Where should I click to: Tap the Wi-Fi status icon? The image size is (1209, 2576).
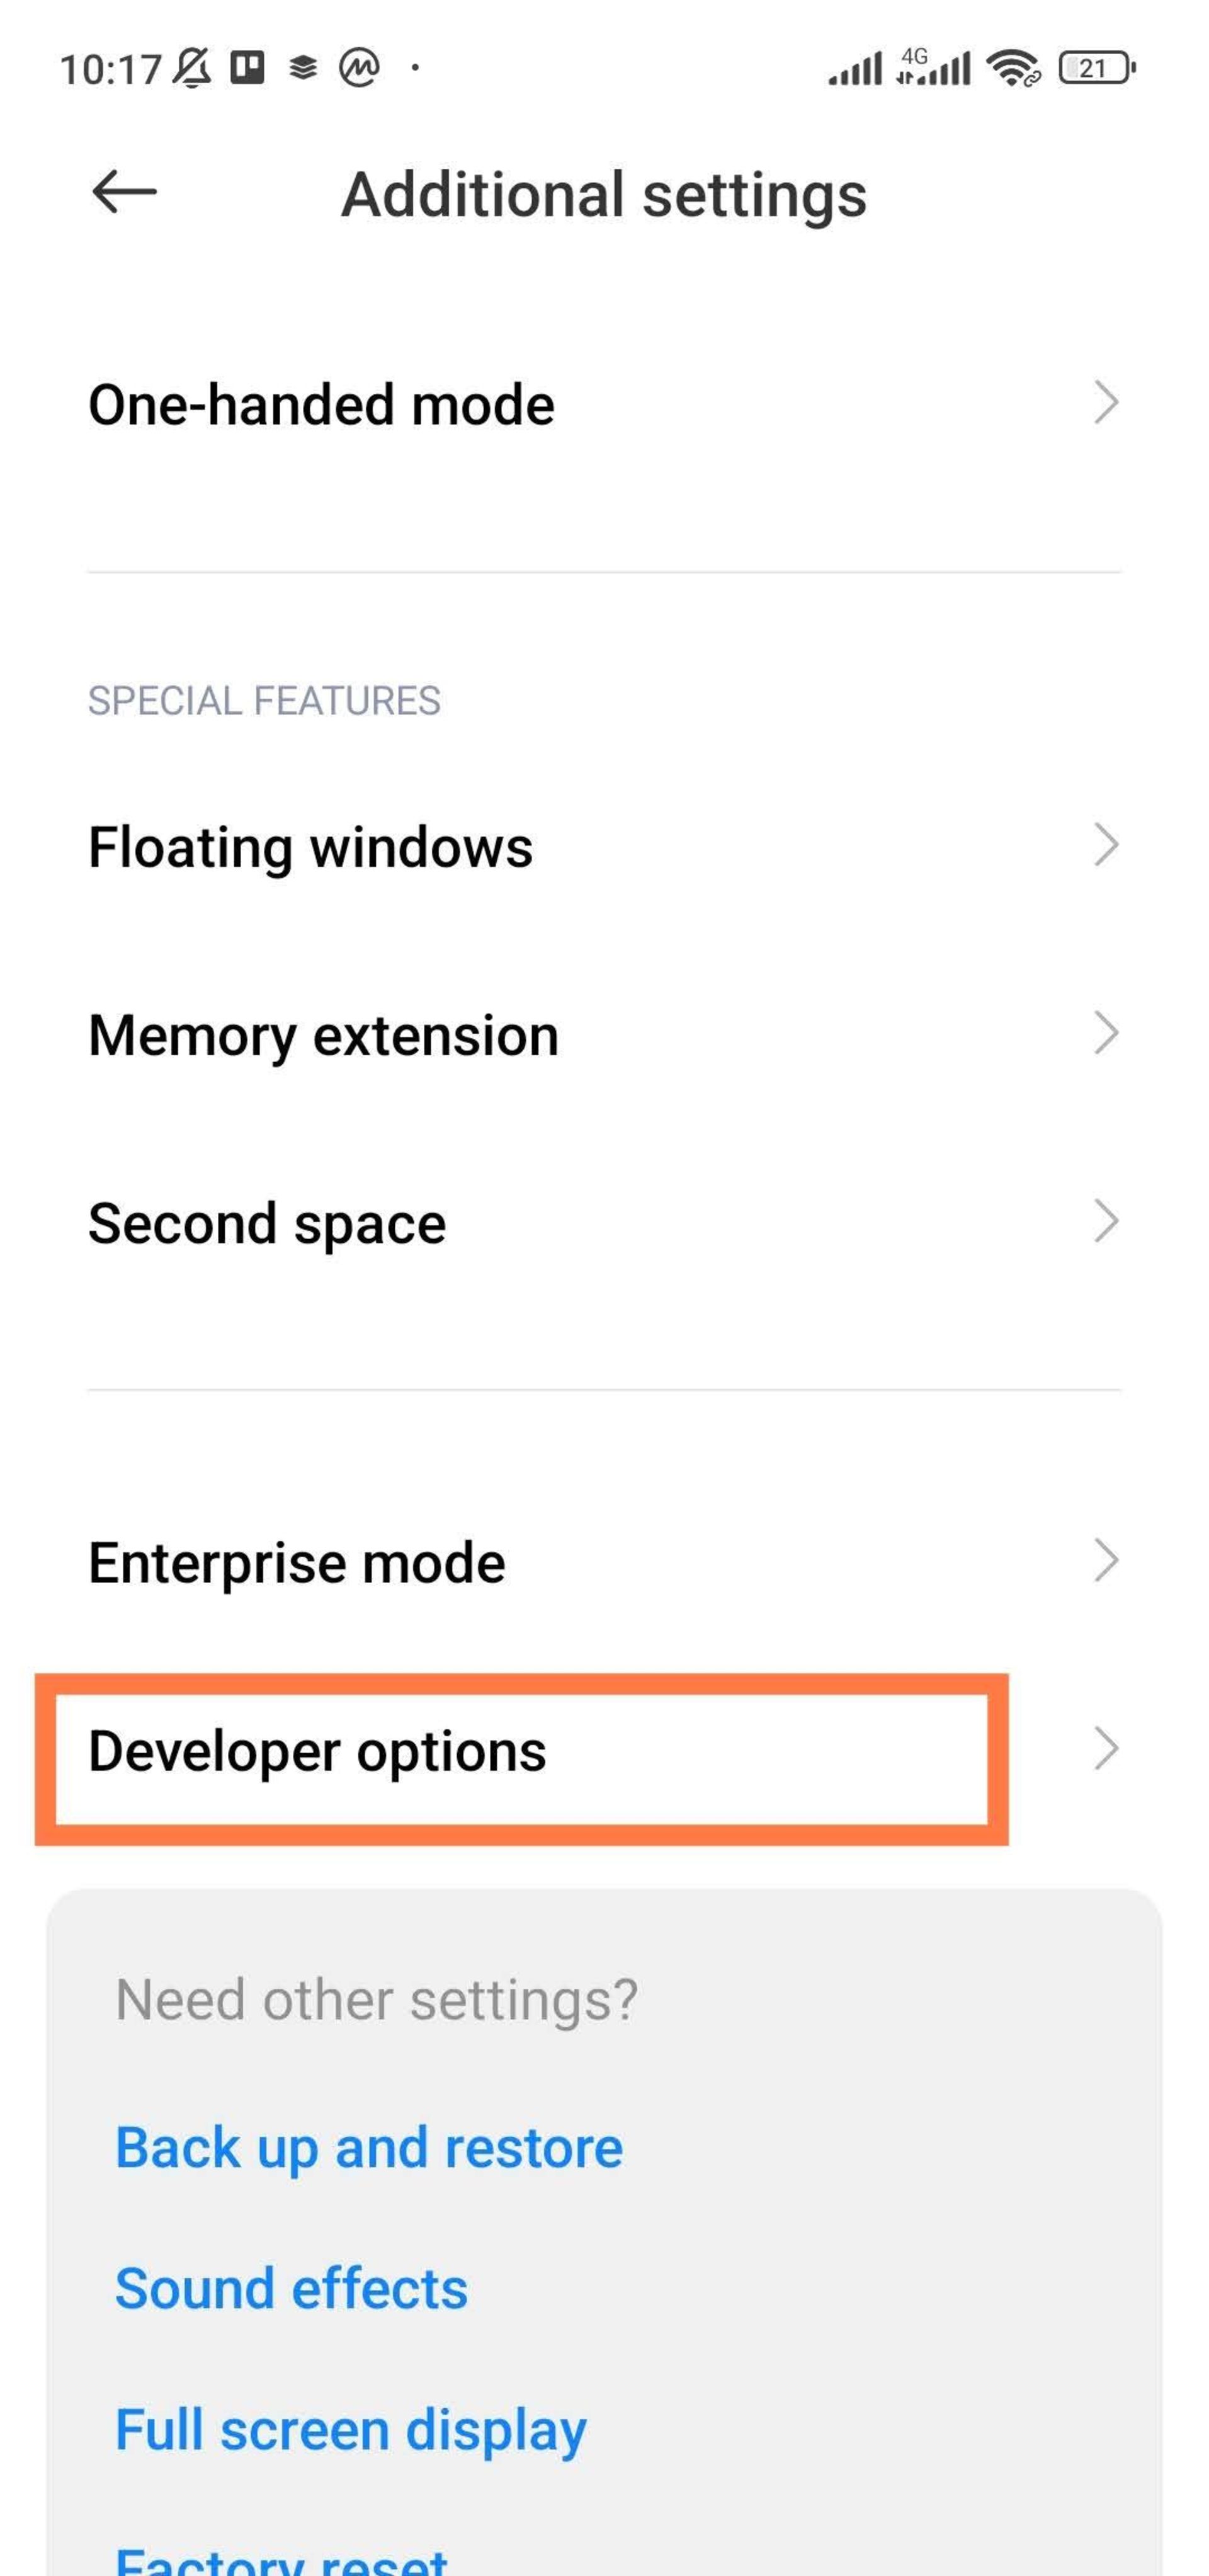coord(1011,68)
